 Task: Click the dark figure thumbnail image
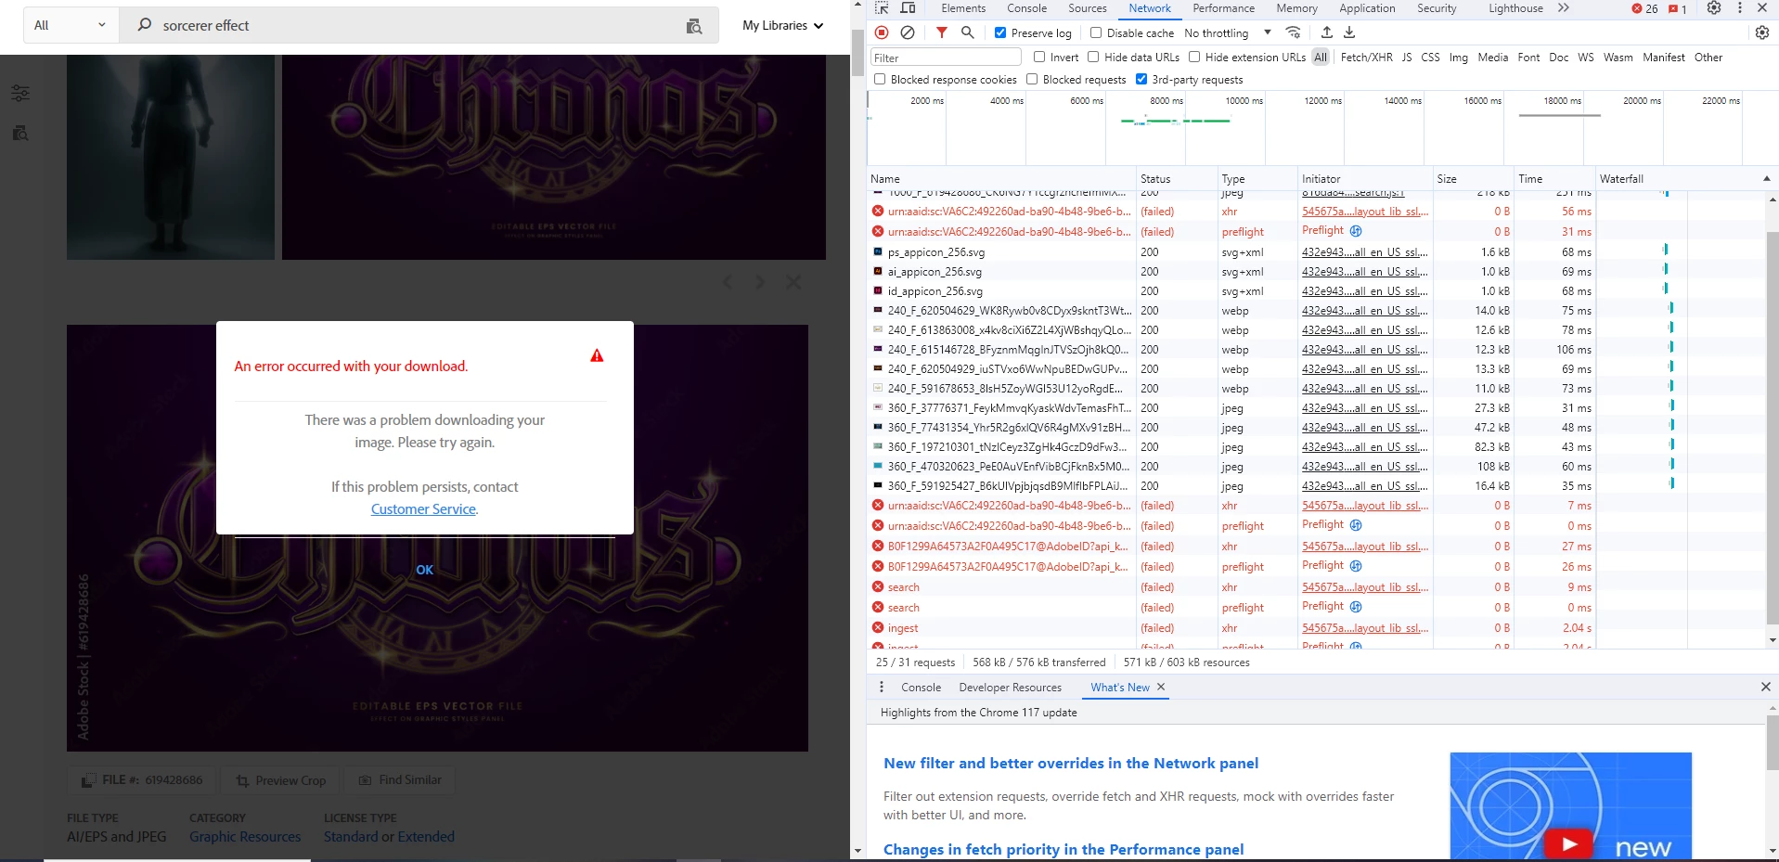pyautogui.click(x=171, y=157)
